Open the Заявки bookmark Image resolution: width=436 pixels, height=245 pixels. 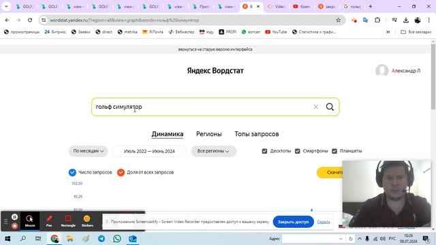(x=80, y=32)
